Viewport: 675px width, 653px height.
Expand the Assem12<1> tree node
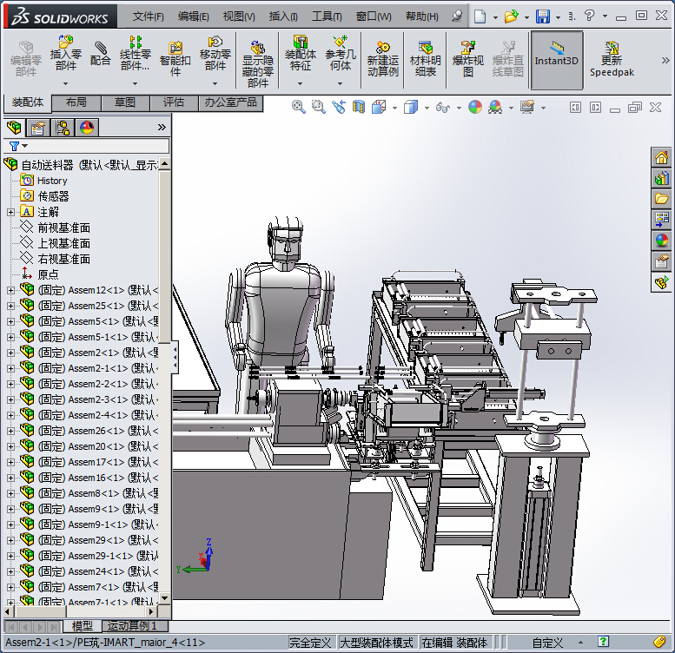(x=10, y=290)
